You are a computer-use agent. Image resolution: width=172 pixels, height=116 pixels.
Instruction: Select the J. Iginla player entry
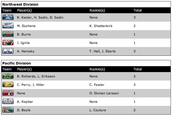(23, 43)
